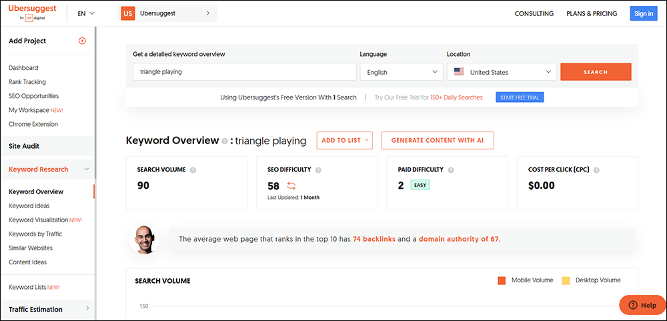Toggle Mobile Volume legend swatch
Viewport: 667px width, 321px height.
click(502, 280)
